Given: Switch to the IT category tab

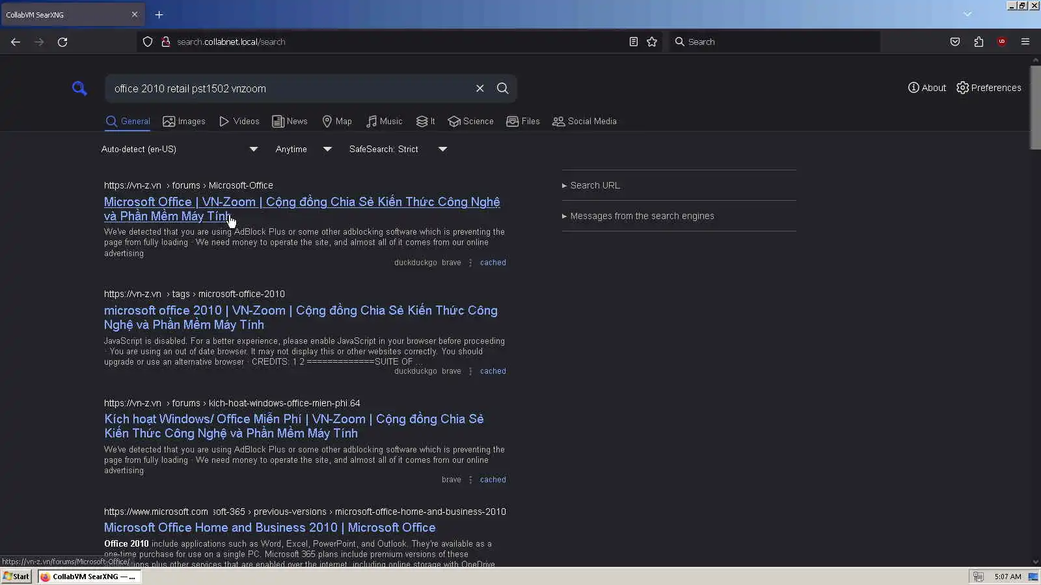Looking at the screenshot, I should (x=426, y=122).
